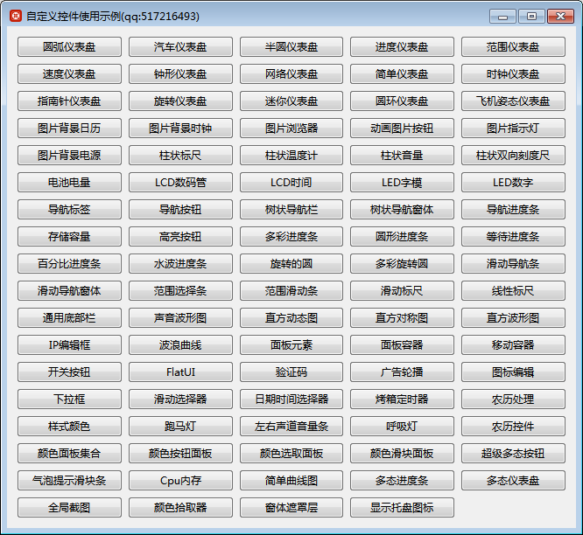Open the 样式颜色 demo
This screenshot has height=535, width=583.
click(x=69, y=427)
